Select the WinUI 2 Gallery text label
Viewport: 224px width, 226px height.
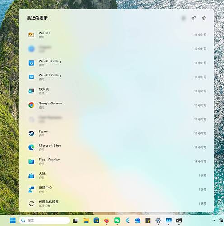[x=50, y=75]
